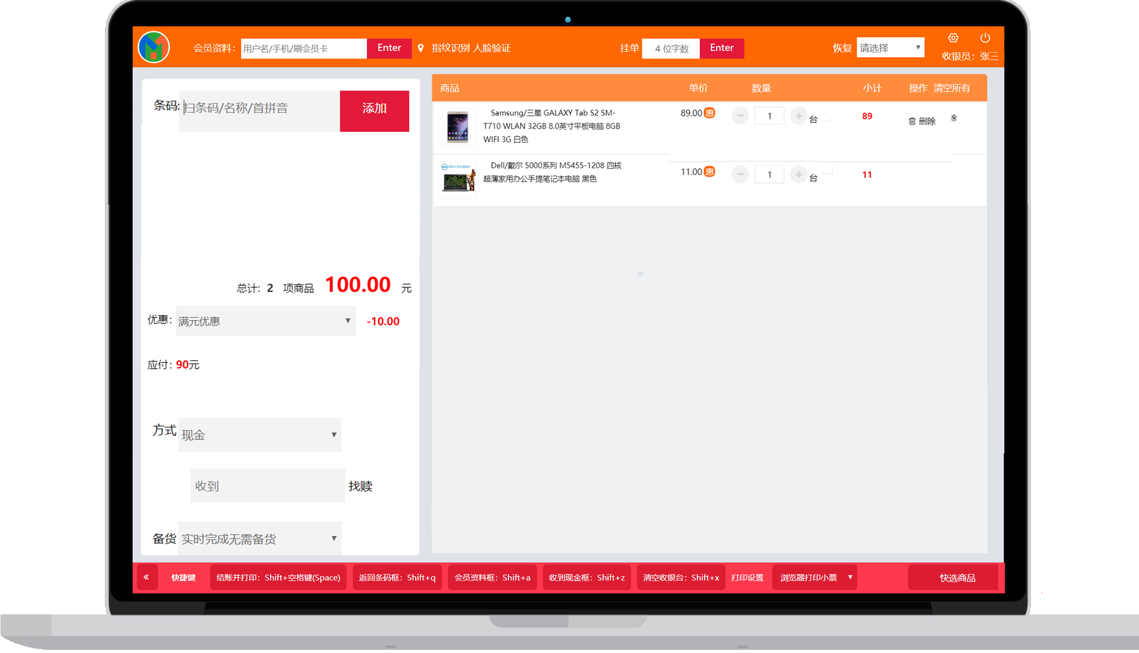Screen dimensions: 1139x653
Task: Click discount badge next to 89.00
Action: [x=709, y=113]
